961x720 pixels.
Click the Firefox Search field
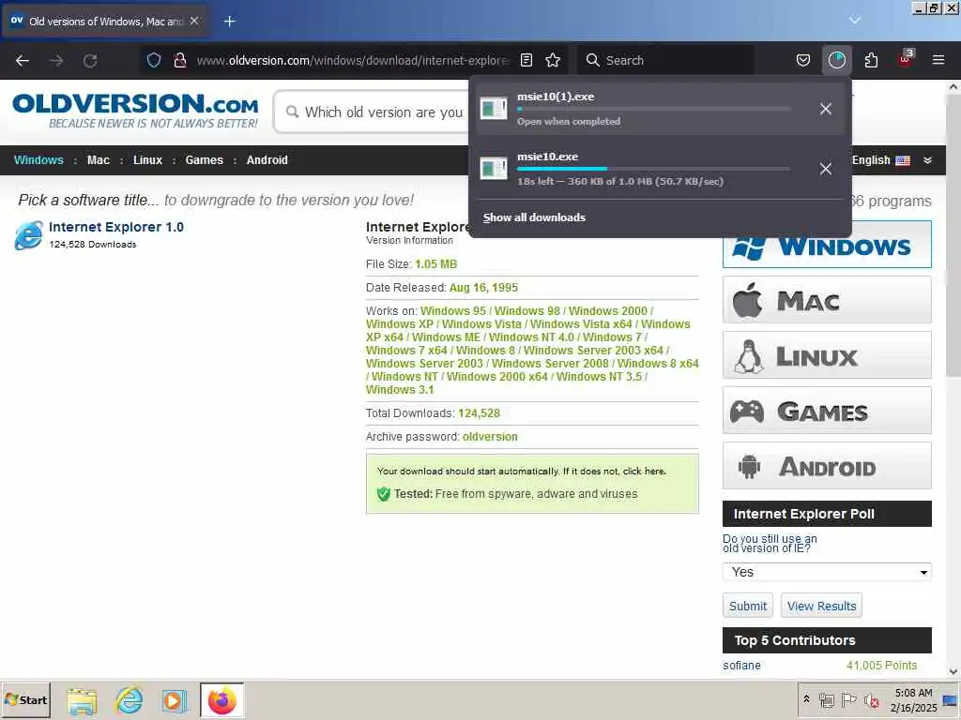click(665, 60)
